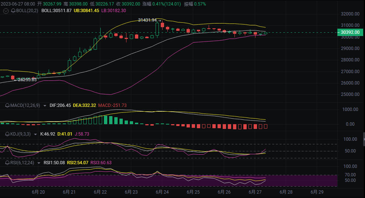Screen dimensions: 365x198
Task: Click the 6月 28 date label
Action: [x=286, y=192]
